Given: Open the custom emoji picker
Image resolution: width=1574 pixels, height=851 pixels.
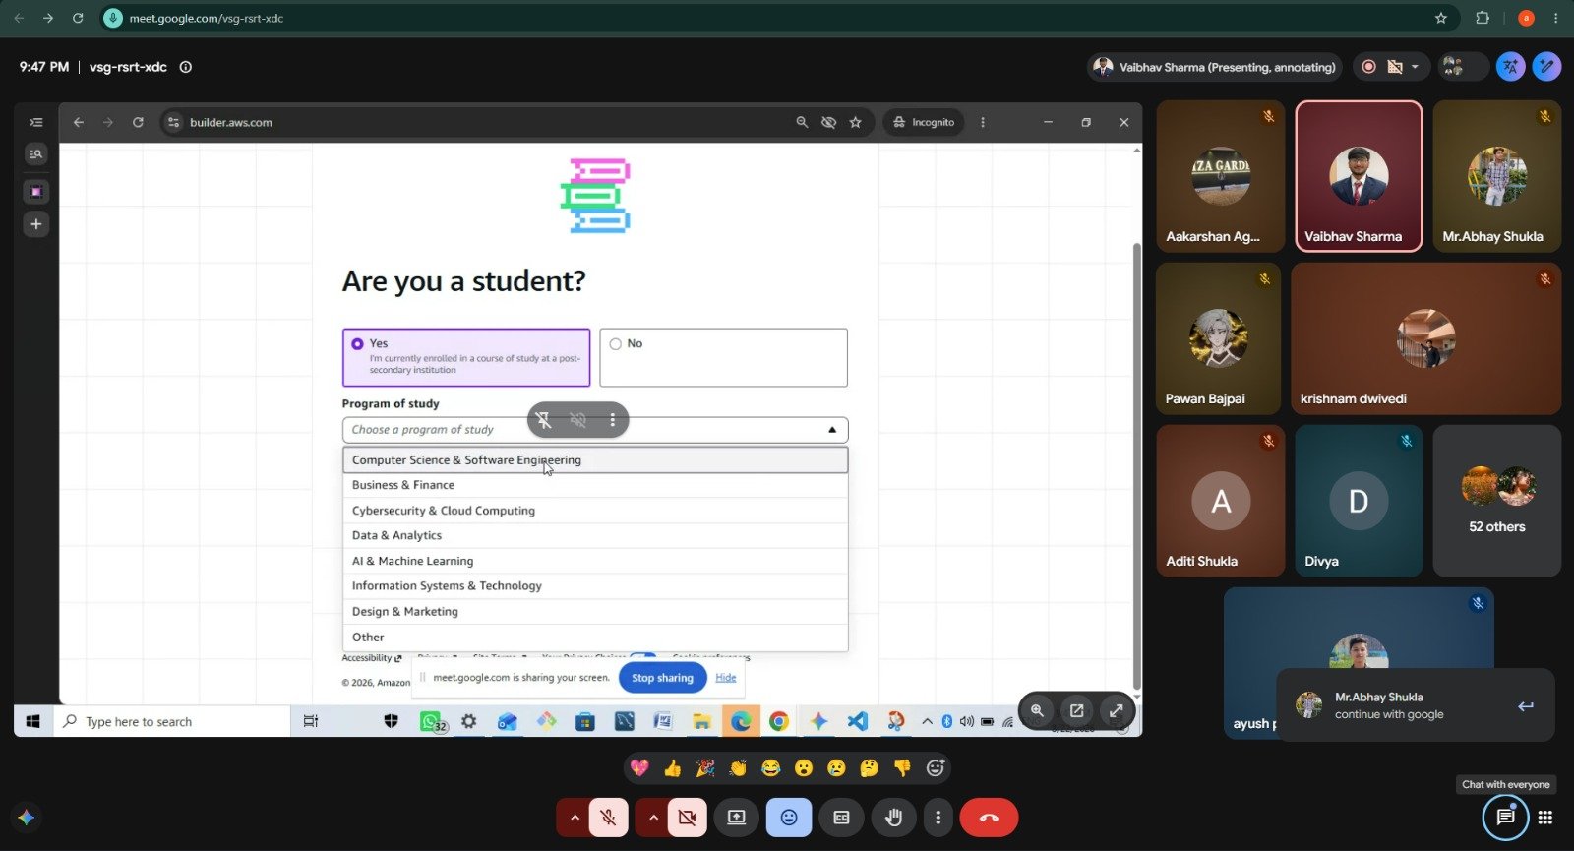Looking at the screenshot, I should (x=936, y=768).
